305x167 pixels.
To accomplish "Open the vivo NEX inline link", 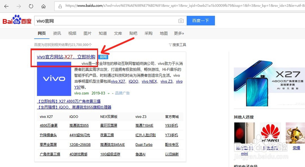I will coord(149,81).
